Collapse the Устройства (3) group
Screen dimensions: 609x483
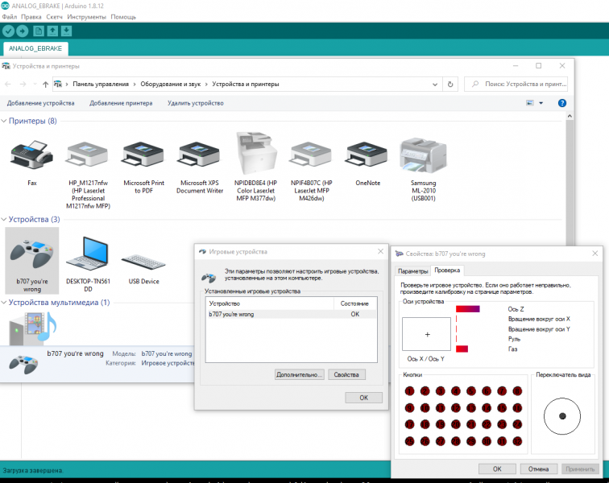4,220
